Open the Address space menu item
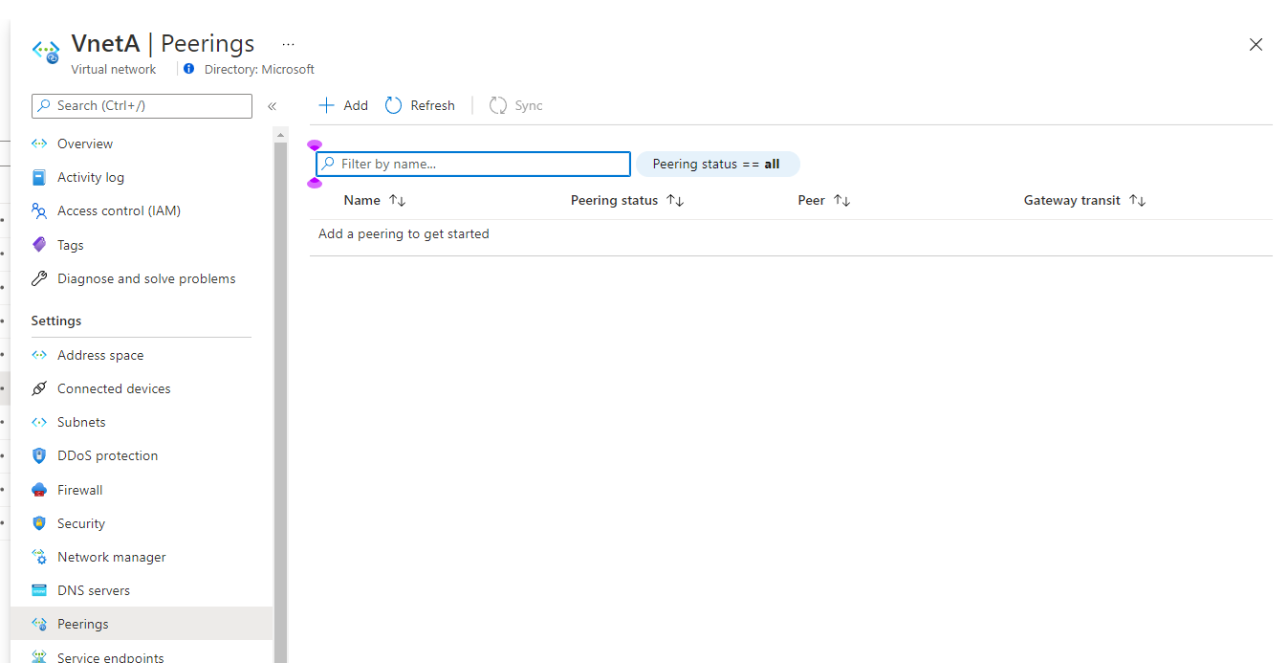 100,355
